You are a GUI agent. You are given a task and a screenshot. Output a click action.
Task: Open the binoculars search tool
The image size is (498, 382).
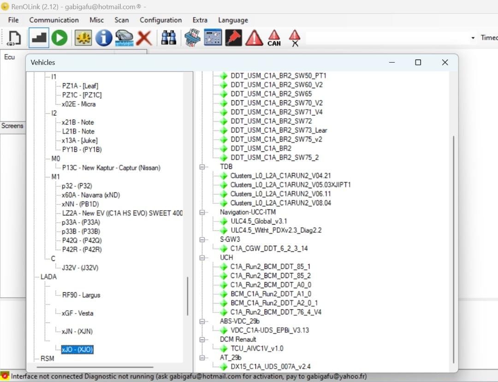[169, 38]
